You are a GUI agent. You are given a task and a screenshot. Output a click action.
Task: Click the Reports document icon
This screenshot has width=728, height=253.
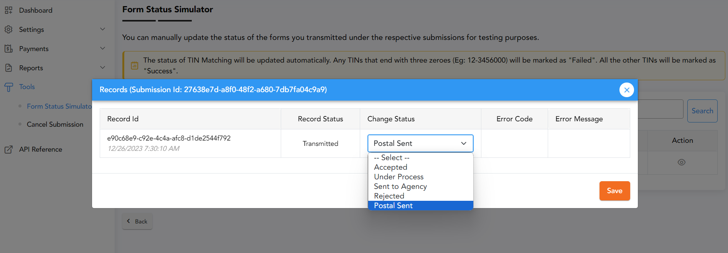[8, 68]
